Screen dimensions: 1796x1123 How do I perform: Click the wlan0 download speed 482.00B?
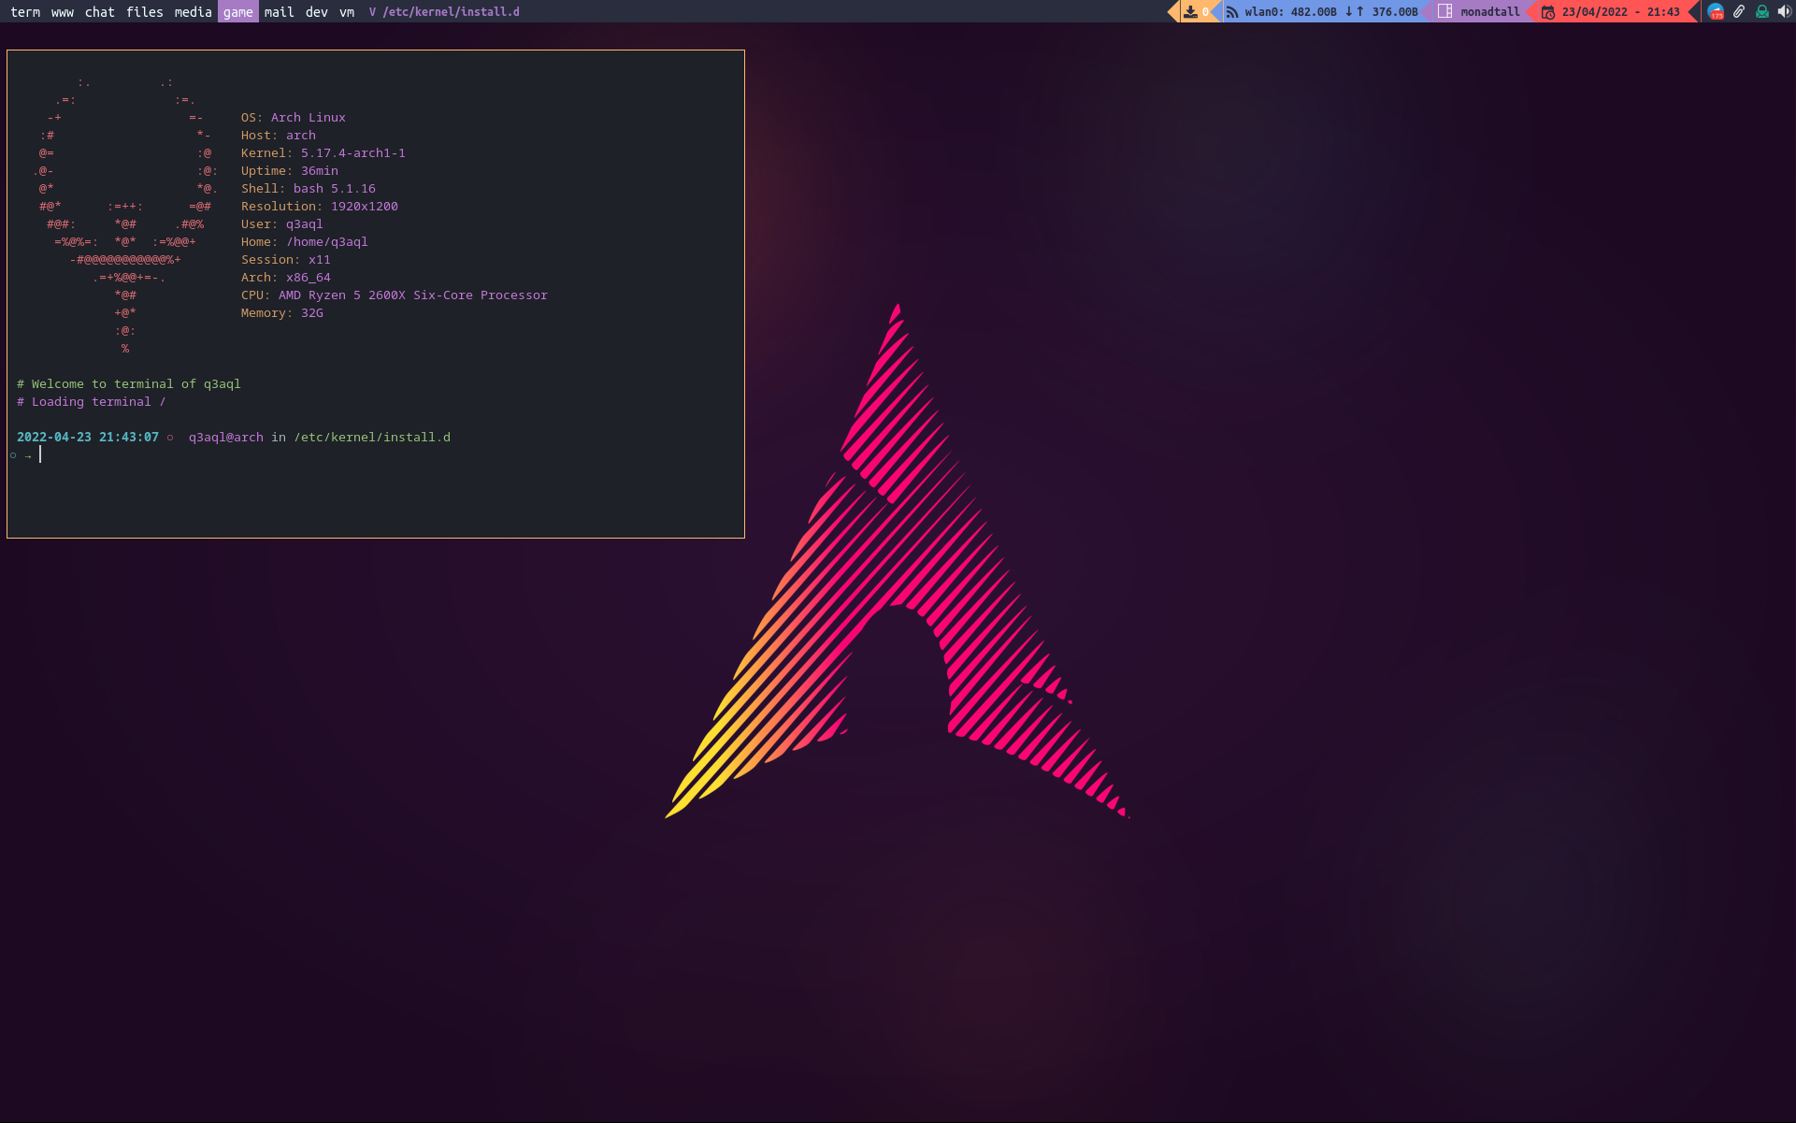pos(1314,12)
